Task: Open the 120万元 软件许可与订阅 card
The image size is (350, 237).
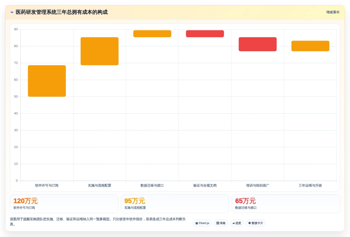Action: 64,204
